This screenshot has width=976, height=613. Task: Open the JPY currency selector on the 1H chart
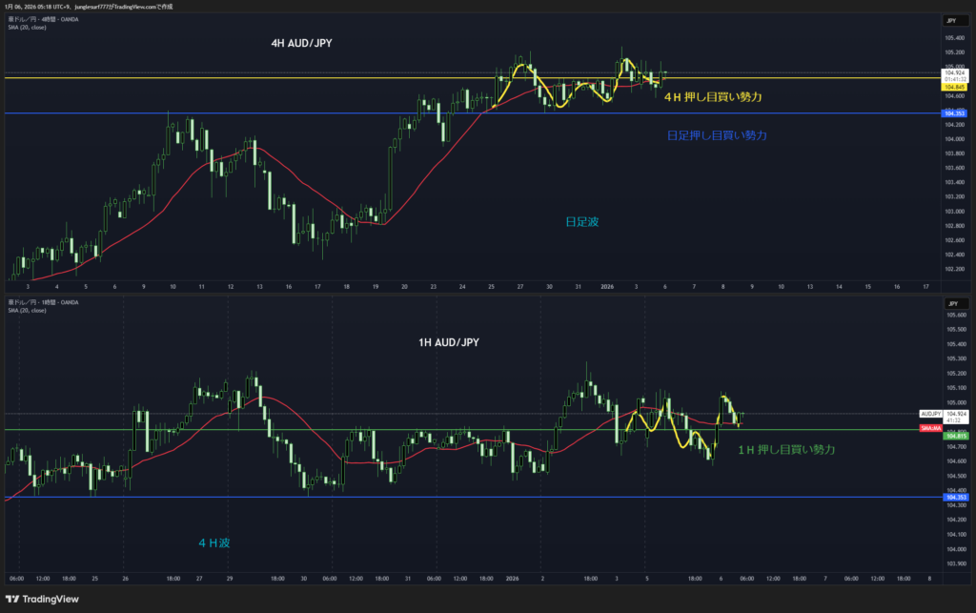tap(950, 302)
